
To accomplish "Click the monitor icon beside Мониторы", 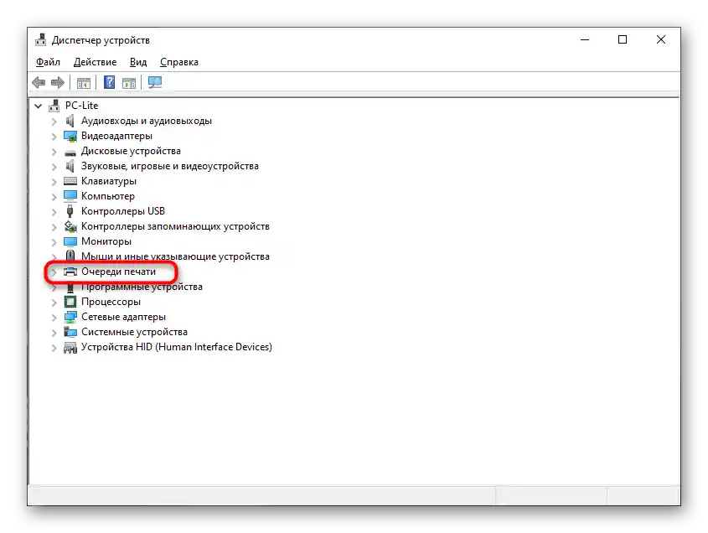I will pos(70,241).
